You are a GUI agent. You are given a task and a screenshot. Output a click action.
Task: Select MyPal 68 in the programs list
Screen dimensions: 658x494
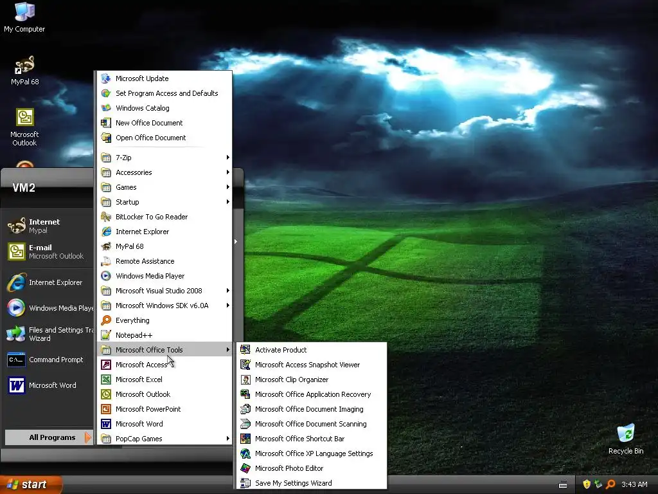164,246
